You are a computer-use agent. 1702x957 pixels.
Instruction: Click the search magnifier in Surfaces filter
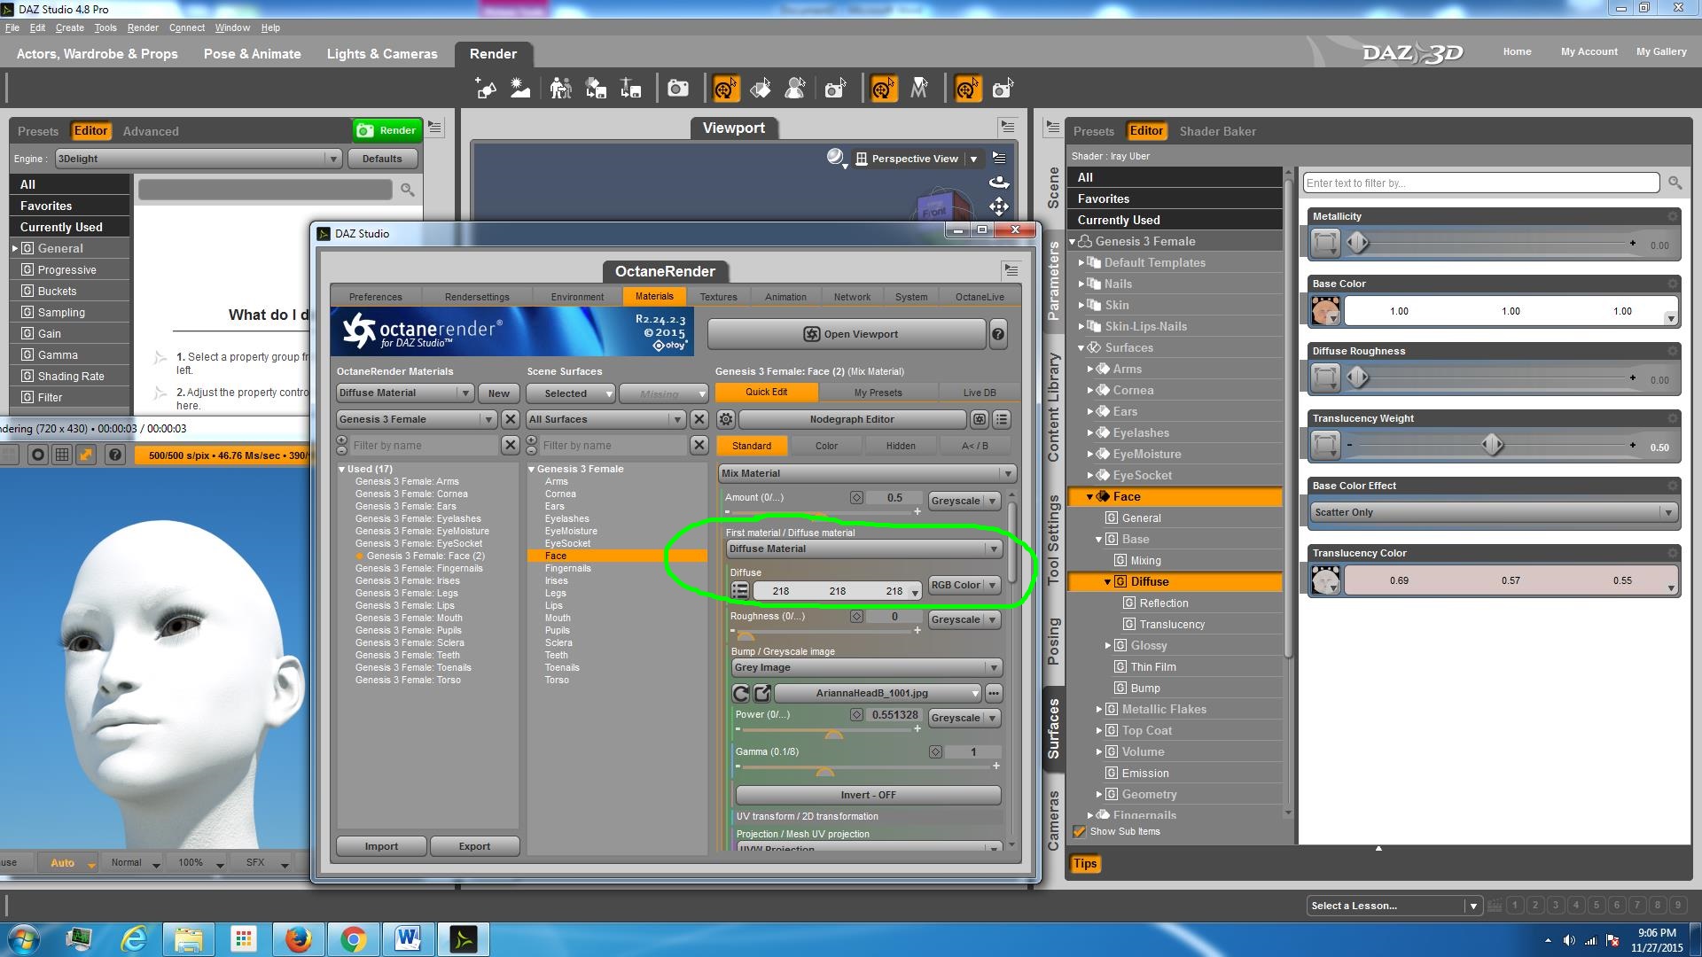[x=1675, y=183]
